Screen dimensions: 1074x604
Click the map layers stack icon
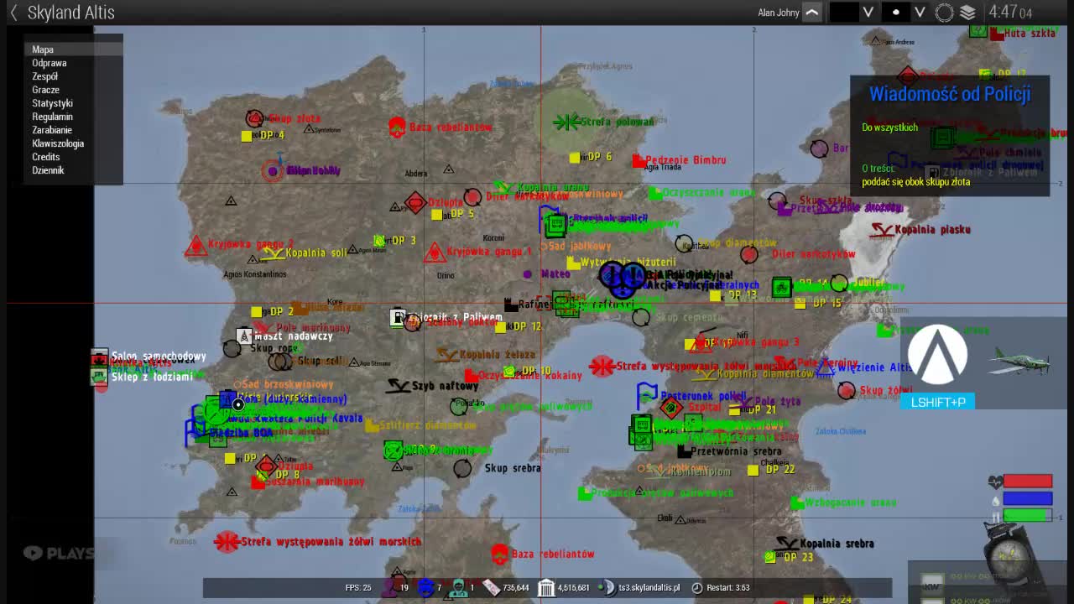coord(967,13)
